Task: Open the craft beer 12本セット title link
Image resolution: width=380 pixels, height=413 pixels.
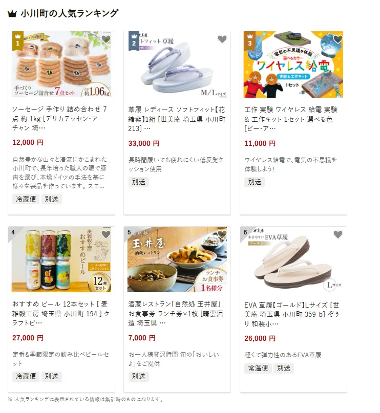Action: coord(61,313)
